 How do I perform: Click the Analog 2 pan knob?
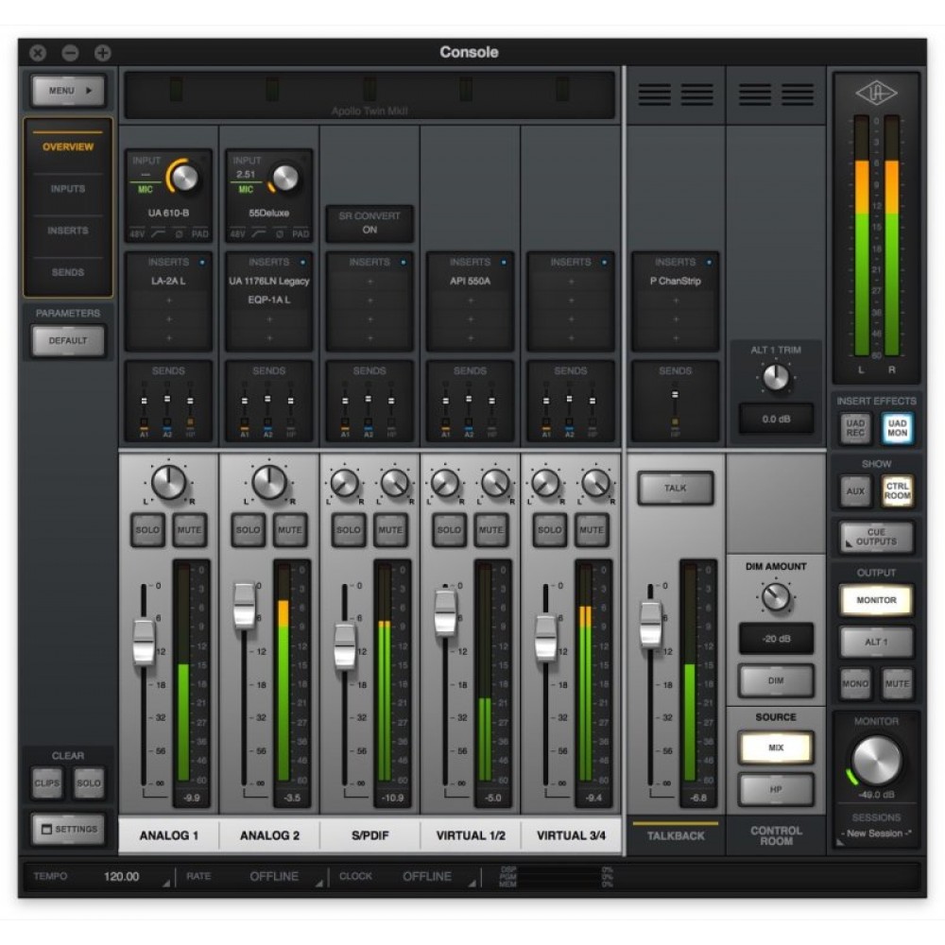point(269,482)
